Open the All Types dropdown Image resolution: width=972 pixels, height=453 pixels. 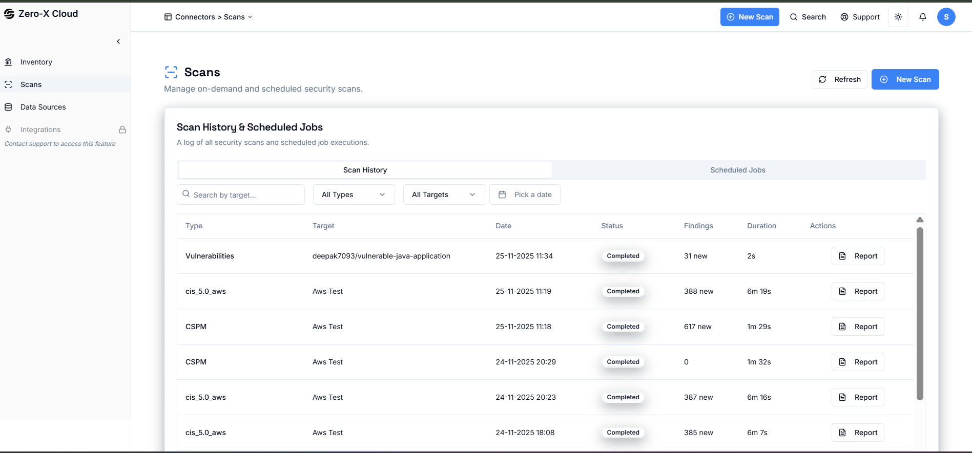click(354, 195)
